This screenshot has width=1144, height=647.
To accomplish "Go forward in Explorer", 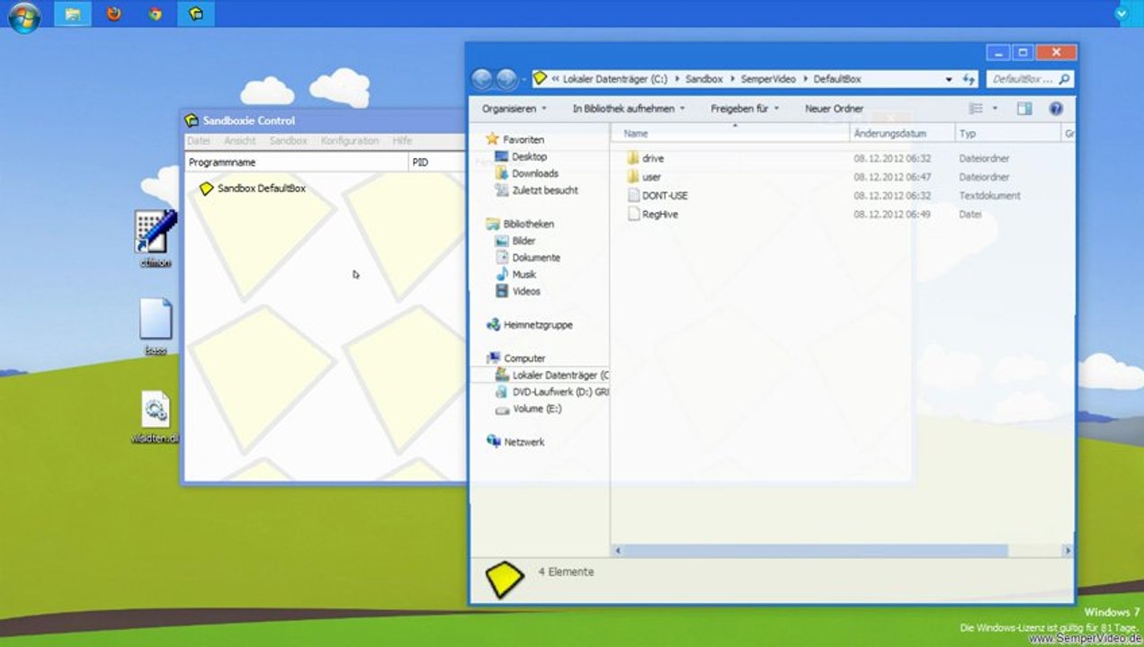I will [x=506, y=79].
